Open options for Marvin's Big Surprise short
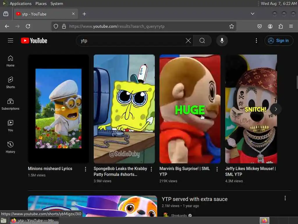The width and height of the screenshot is (298, 224). [217, 169]
